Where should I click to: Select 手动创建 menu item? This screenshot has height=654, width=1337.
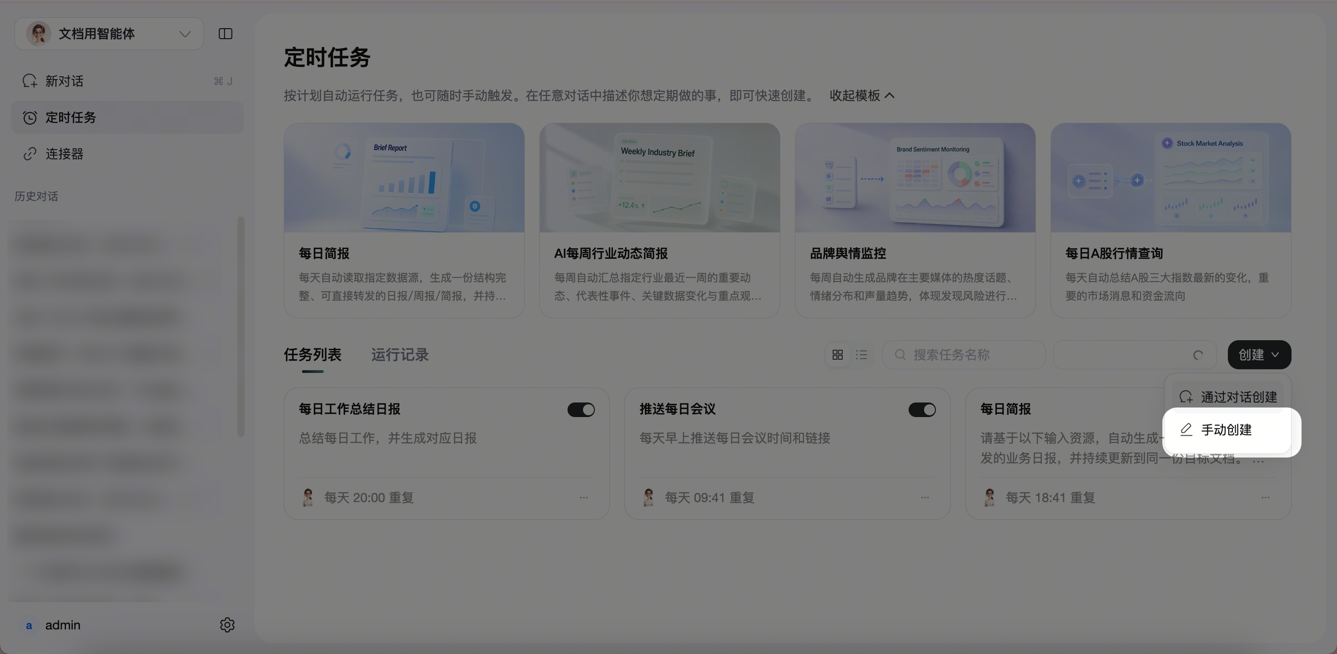(1227, 430)
